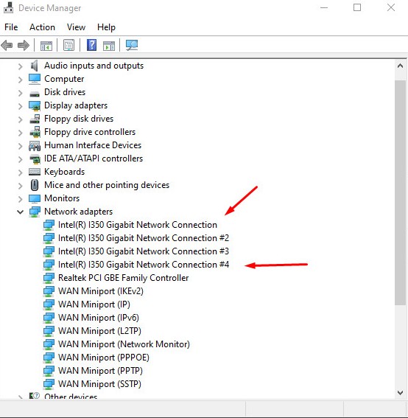Click the blue Help question mark icon
The width and height of the screenshot is (408, 418).
tap(91, 45)
